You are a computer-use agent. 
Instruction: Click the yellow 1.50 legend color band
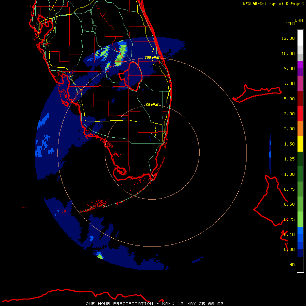point(300,144)
